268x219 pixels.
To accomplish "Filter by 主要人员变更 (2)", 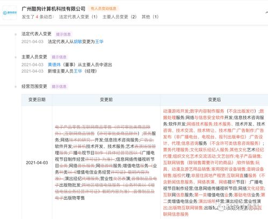I will (x=119, y=17).
